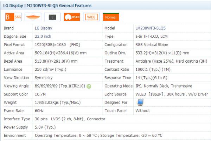Select the 89/89/89/89 viewing angle value

pos(60,86)
